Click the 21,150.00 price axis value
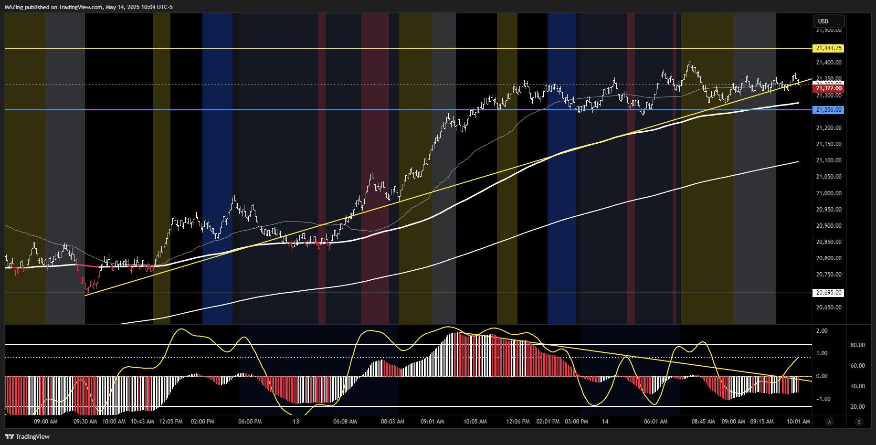The height and width of the screenshot is (445, 876). pyautogui.click(x=829, y=144)
